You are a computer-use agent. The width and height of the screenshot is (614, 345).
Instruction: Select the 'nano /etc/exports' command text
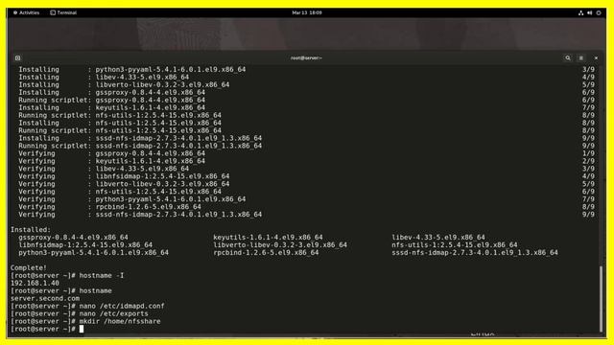113,313
